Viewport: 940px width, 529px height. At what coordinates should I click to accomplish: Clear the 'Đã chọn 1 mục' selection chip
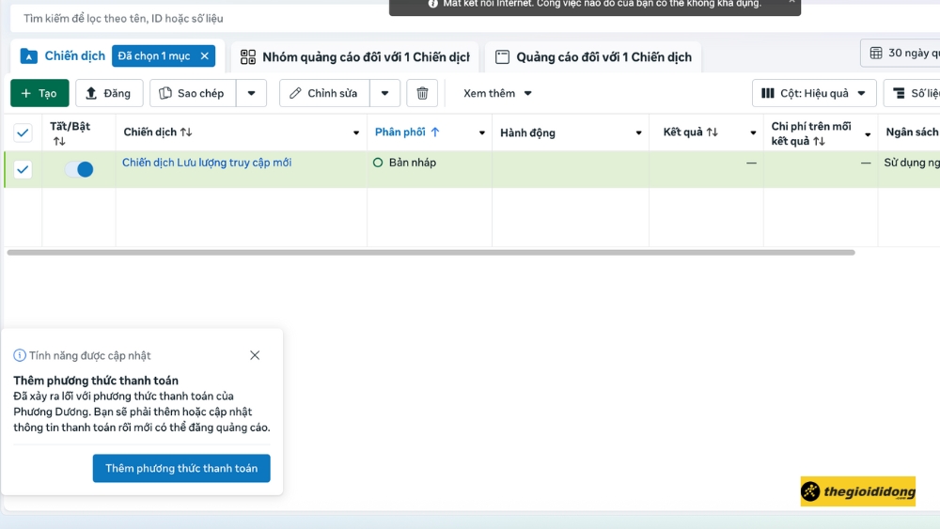pyautogui.click(x=204, y=56)
